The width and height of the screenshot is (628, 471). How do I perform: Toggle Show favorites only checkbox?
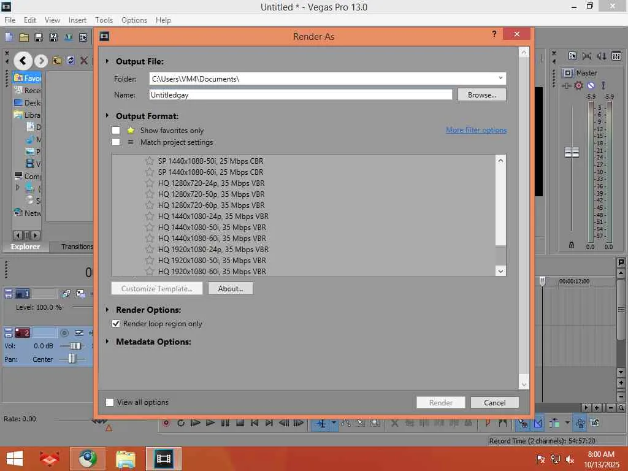tap(116, 130)
